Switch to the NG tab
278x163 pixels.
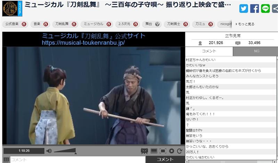pos(256,51)
